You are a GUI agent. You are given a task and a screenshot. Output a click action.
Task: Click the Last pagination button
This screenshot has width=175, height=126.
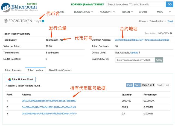[167, 85]
